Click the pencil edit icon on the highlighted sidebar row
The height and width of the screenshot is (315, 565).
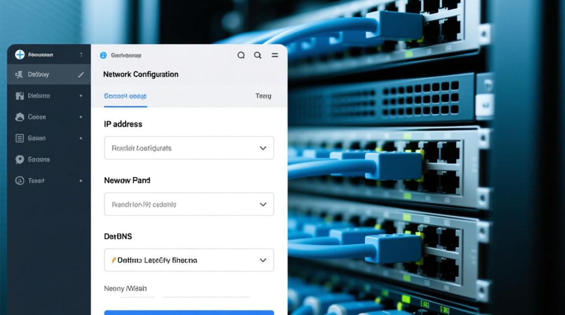[81, 75]
